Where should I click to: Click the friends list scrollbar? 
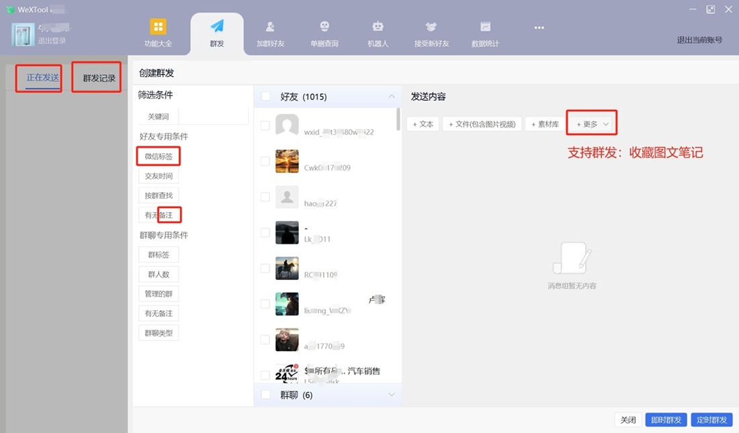tap(398, 119)
